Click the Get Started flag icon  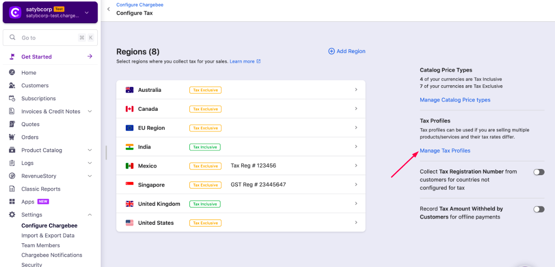[12, 56]
